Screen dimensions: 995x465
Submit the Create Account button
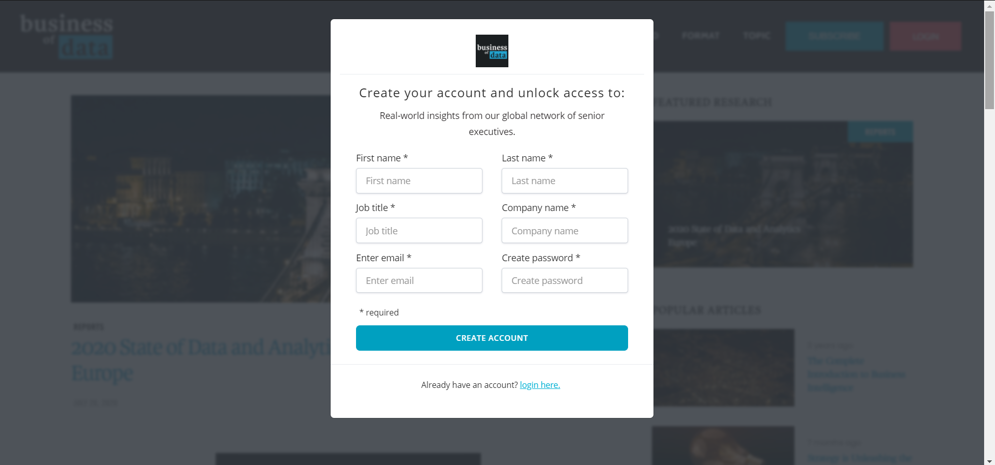(492, 338)
